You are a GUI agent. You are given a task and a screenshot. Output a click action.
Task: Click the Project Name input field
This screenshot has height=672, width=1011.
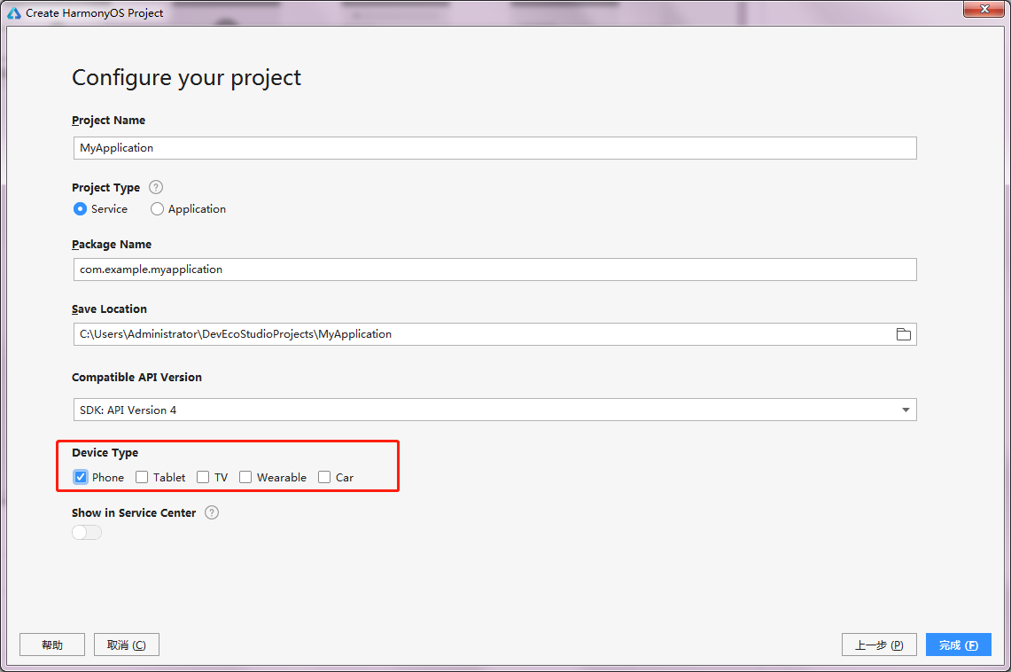(494, 148)
